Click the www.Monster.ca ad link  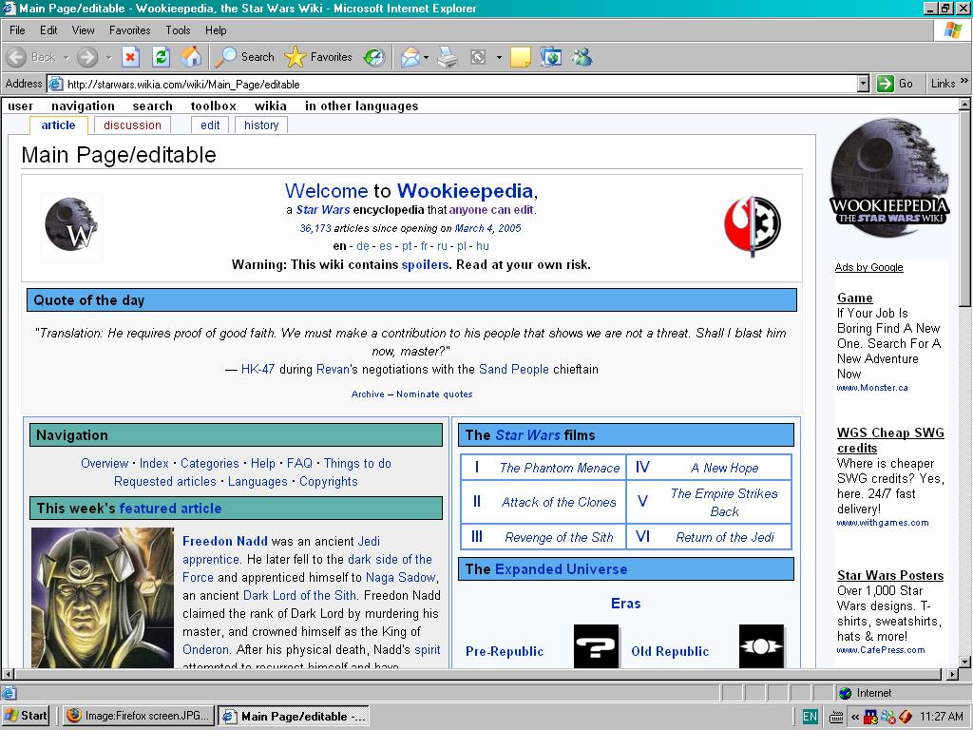click(872, 388)
